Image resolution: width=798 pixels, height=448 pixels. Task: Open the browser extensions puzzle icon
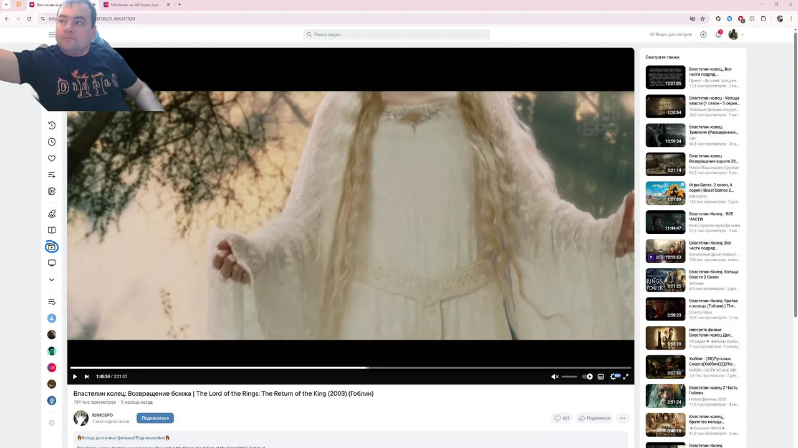pos(763,19)
